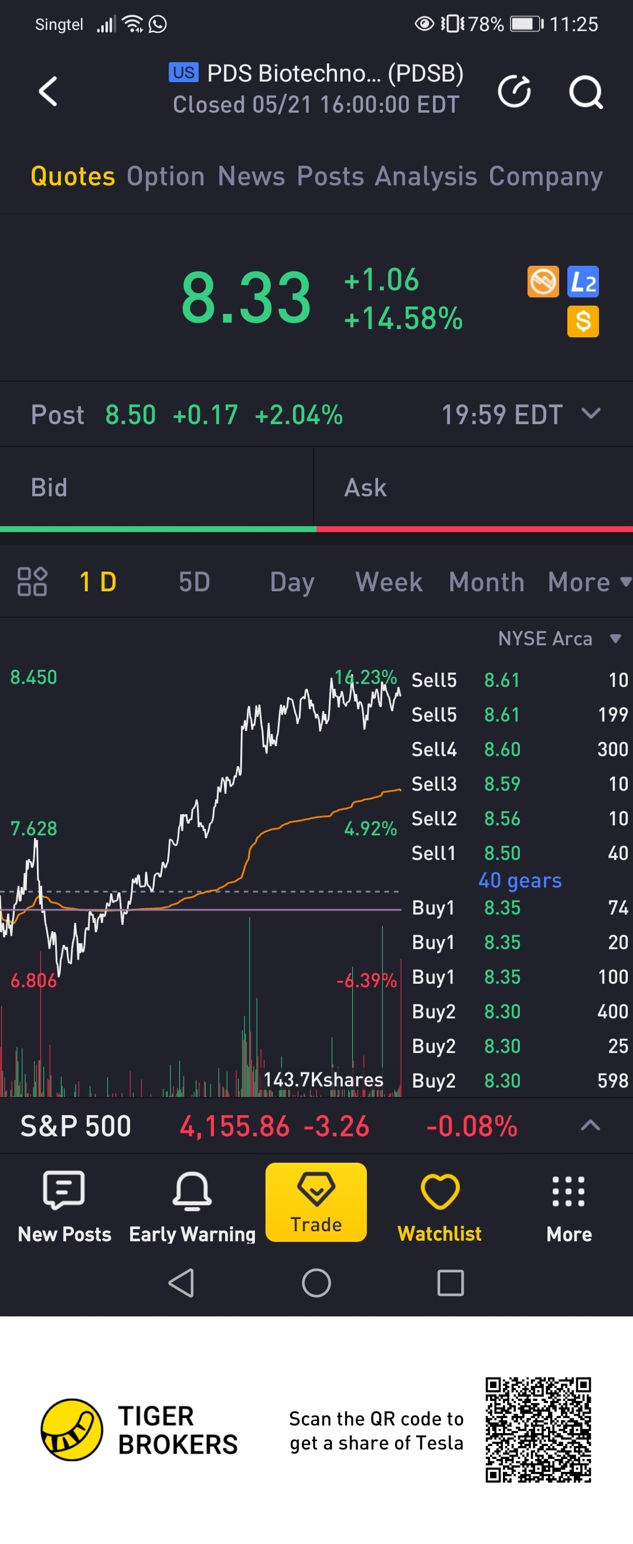Tap the back arrow icon
Image resolution: width=633 pixels, height=1544 pixels.
coord(48,91)
